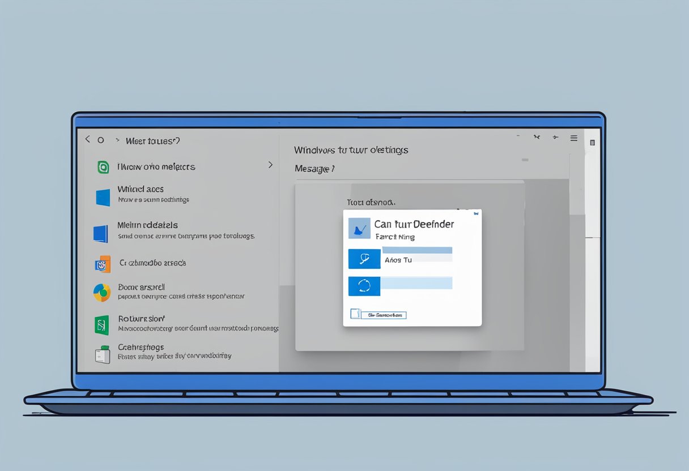The height and width of the screenshot is (471, 689).
Task: Click the blue tile beside "Añog Tu"
Action: (x=363, y=259)
